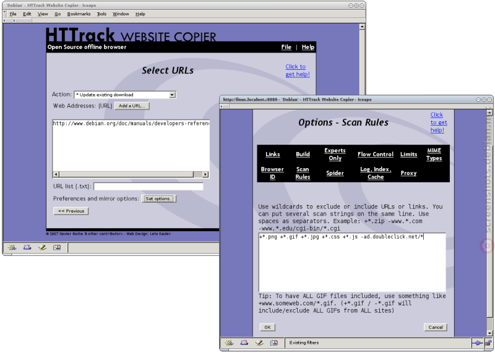Open Address Book icon in main window status bar
This screenshot has height=353, width=495.
[x=57, y=248]
